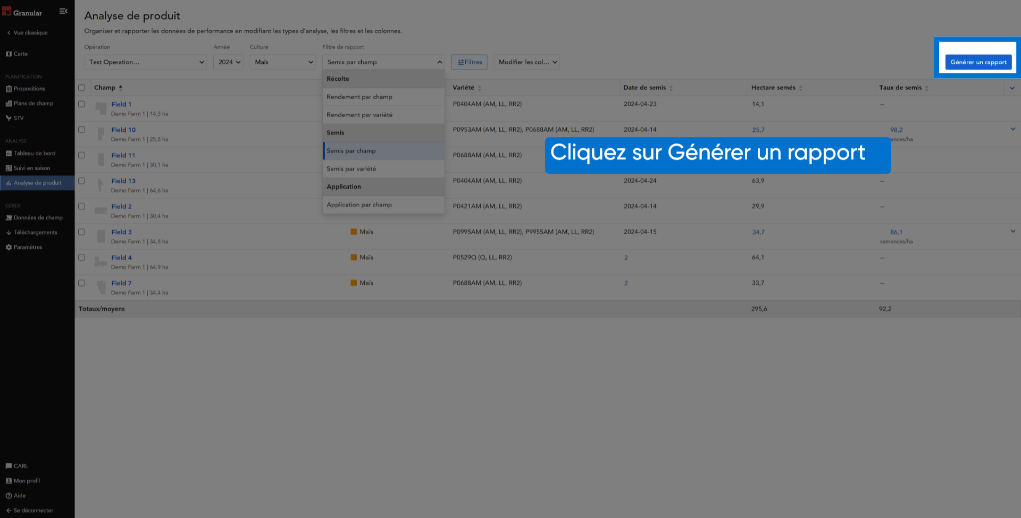Viewport: 1021px width, 518px height.
Task: Sort the Variété column
Action: [x=480, y=88]
